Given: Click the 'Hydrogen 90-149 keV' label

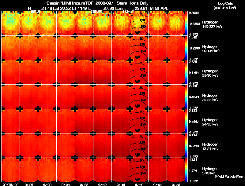Looking at the screenshot, I should [211, 49].
